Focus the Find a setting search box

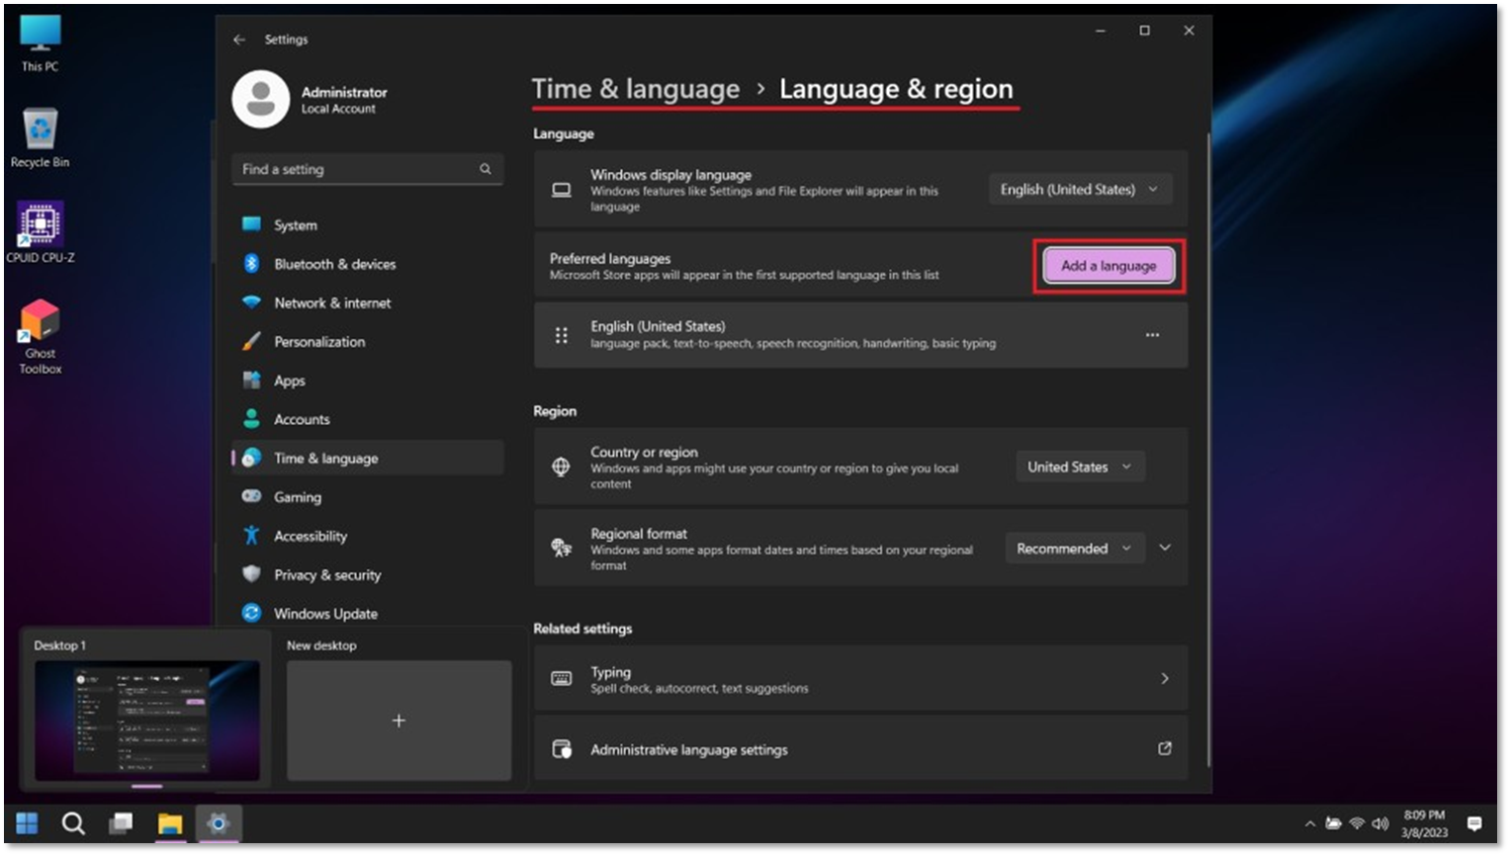[367, 169]
